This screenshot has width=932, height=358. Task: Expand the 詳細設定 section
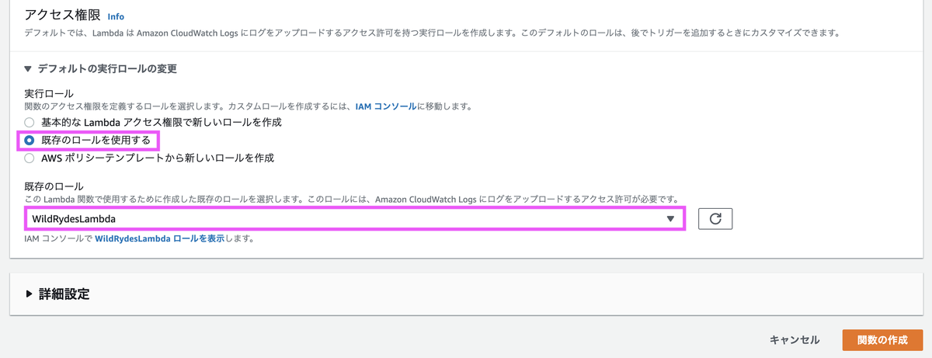point(57,294)
